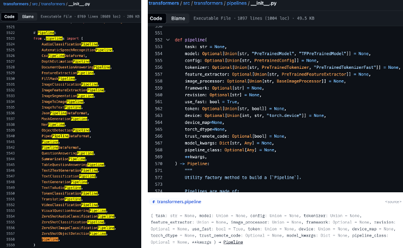
Task: Select line number 561 in right file
Action: [x=159, y=102]
